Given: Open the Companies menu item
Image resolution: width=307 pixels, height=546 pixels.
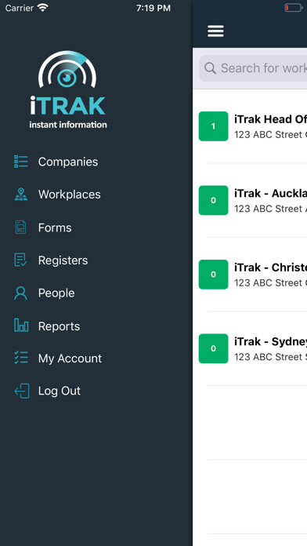Looking at the screenshot, I should (68, 162).
